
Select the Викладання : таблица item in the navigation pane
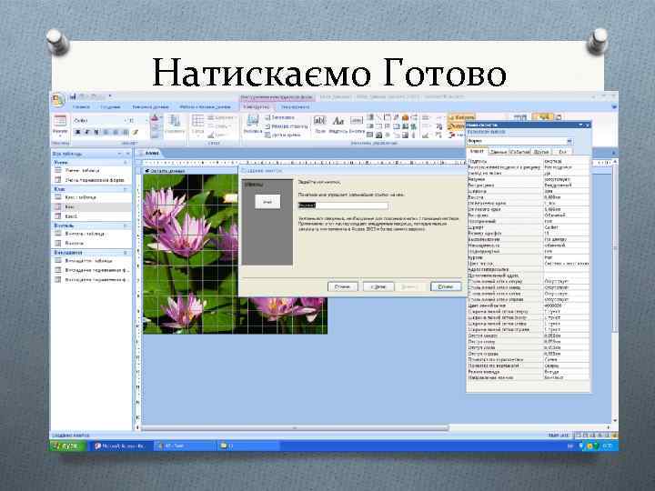pos(91,261)
